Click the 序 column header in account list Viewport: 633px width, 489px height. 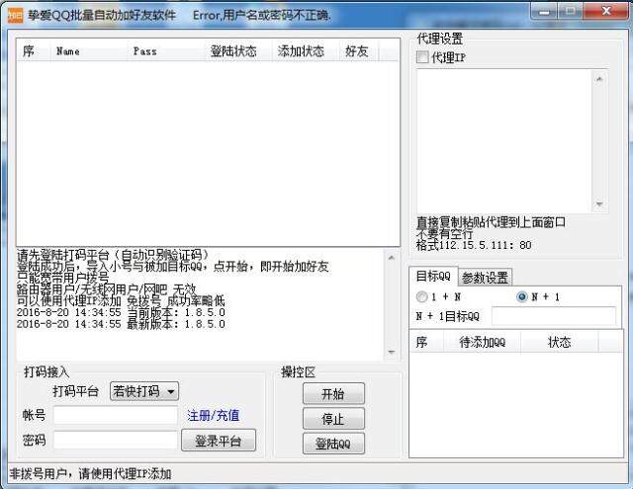point(33,50)
